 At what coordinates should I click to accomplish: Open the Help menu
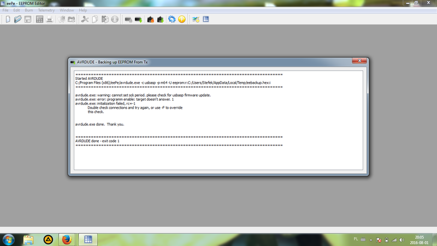(83, 10)
